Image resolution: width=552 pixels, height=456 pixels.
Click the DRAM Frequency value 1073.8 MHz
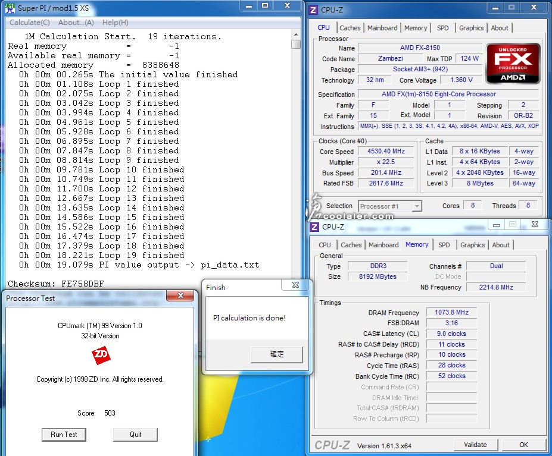click(x=452, y=312)
